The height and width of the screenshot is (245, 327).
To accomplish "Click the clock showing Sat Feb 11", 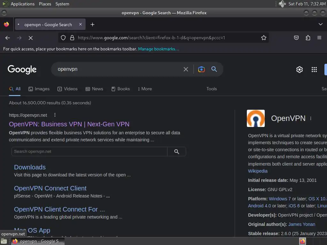I will click(x=307, y=4).
